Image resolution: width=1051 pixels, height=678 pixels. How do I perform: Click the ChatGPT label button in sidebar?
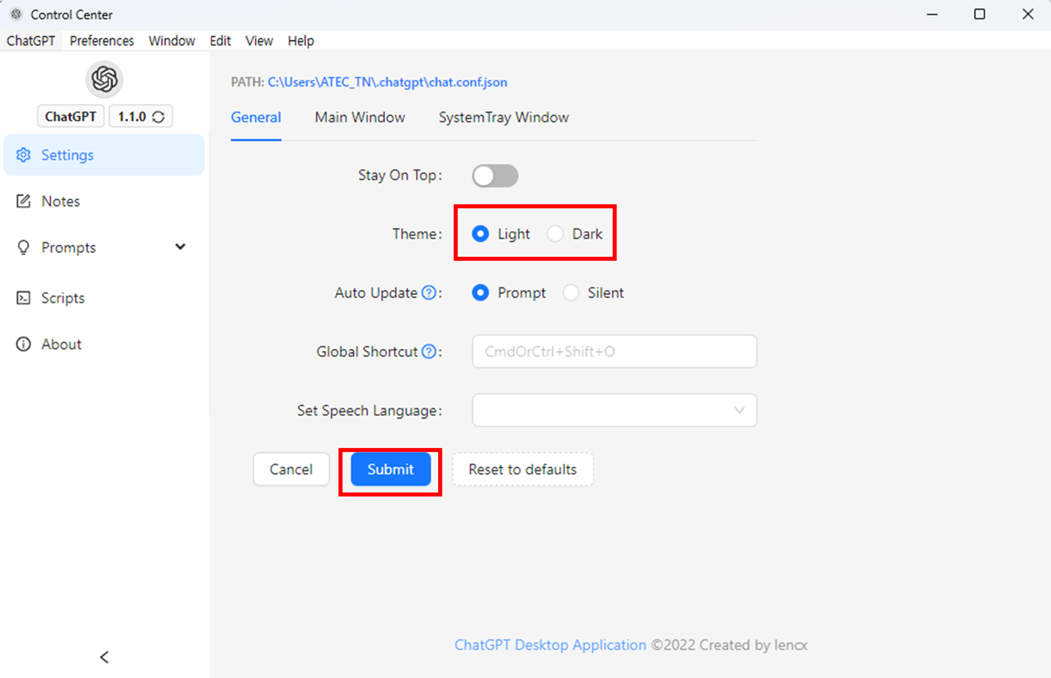70,117
